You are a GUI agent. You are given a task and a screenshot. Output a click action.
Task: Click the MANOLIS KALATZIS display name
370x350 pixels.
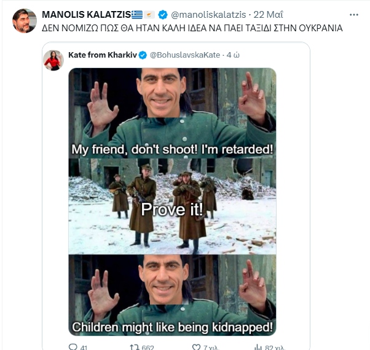click(87, 15)
